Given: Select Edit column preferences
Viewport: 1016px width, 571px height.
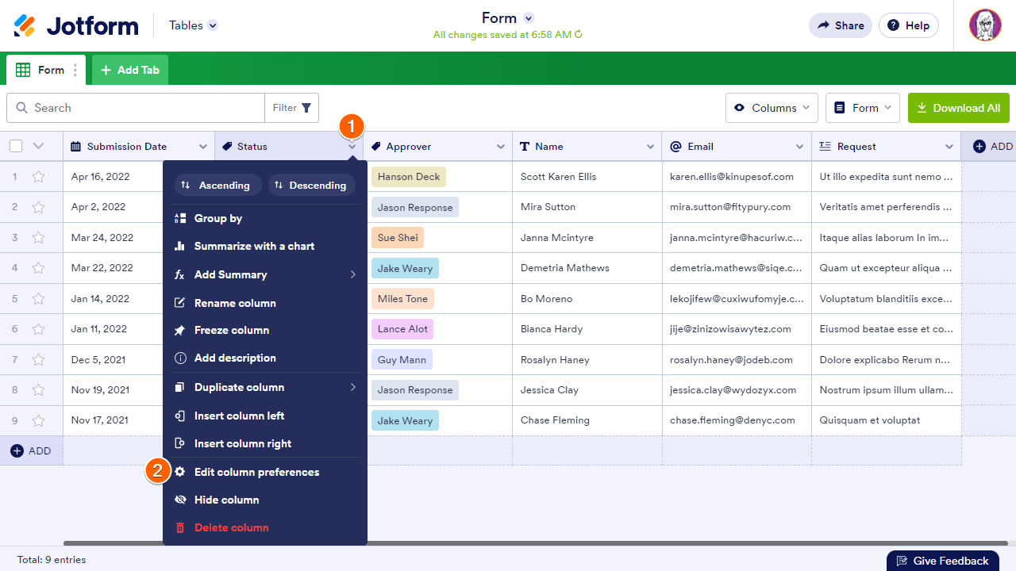Looking at the screenshot, I should click(265, 472).
